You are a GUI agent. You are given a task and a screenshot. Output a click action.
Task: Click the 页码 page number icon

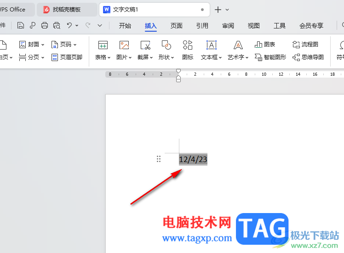pos(54,45)
